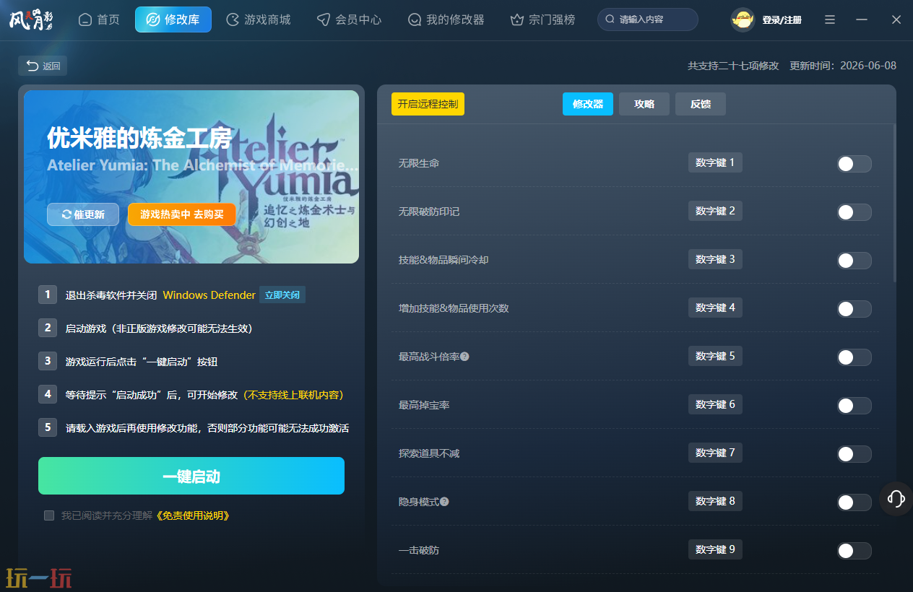Click hotkey 数字键 2 button
Viewport: 913px width, 592px height.
click(x=715, y=211)
